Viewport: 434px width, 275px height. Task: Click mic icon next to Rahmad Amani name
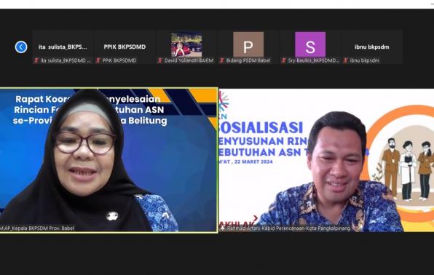(x=223, y=228)
